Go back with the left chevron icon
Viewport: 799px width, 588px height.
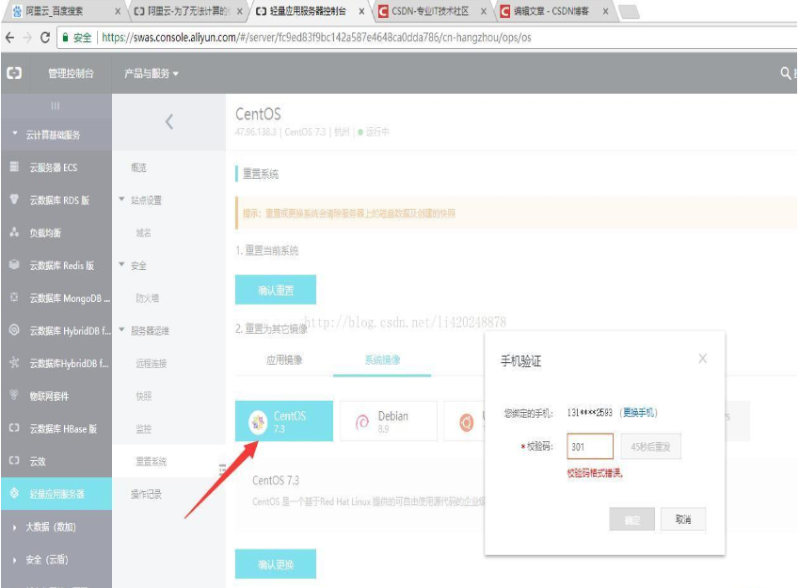(x=169, y=121)
